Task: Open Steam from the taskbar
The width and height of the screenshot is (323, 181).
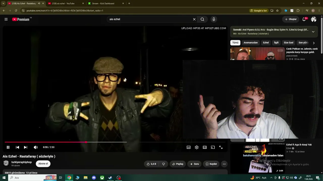Action: point(110,178)
